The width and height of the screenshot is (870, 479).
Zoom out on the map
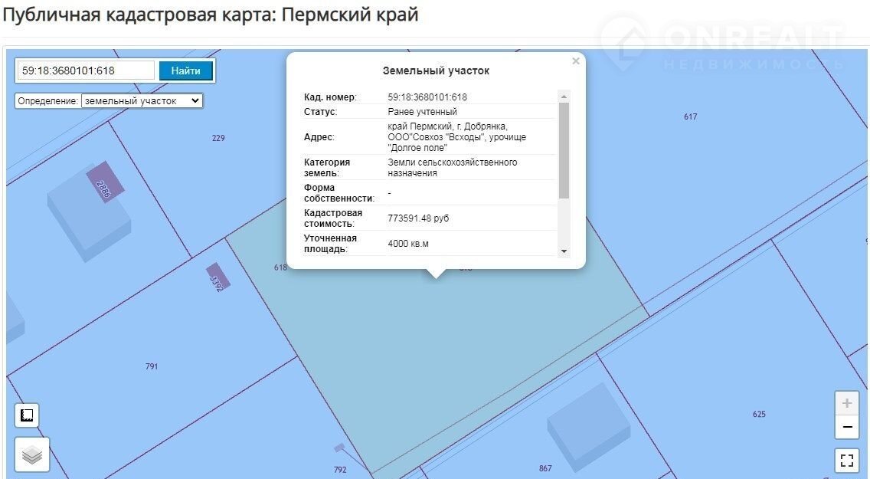846,427
